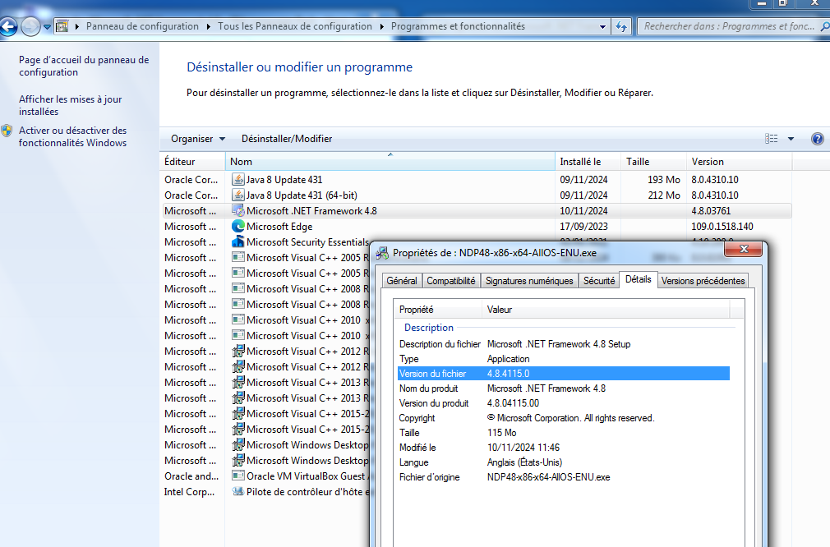Select second Microsoft Windows Desktop entry icon

[x=238, y=460]
